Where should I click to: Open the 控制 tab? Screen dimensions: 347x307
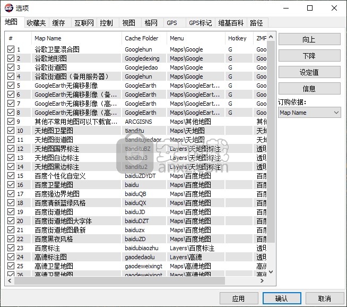coord(107,23)
